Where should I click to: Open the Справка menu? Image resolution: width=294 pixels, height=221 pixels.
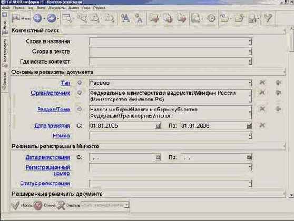pyautogui.click(x=99, y=8)
